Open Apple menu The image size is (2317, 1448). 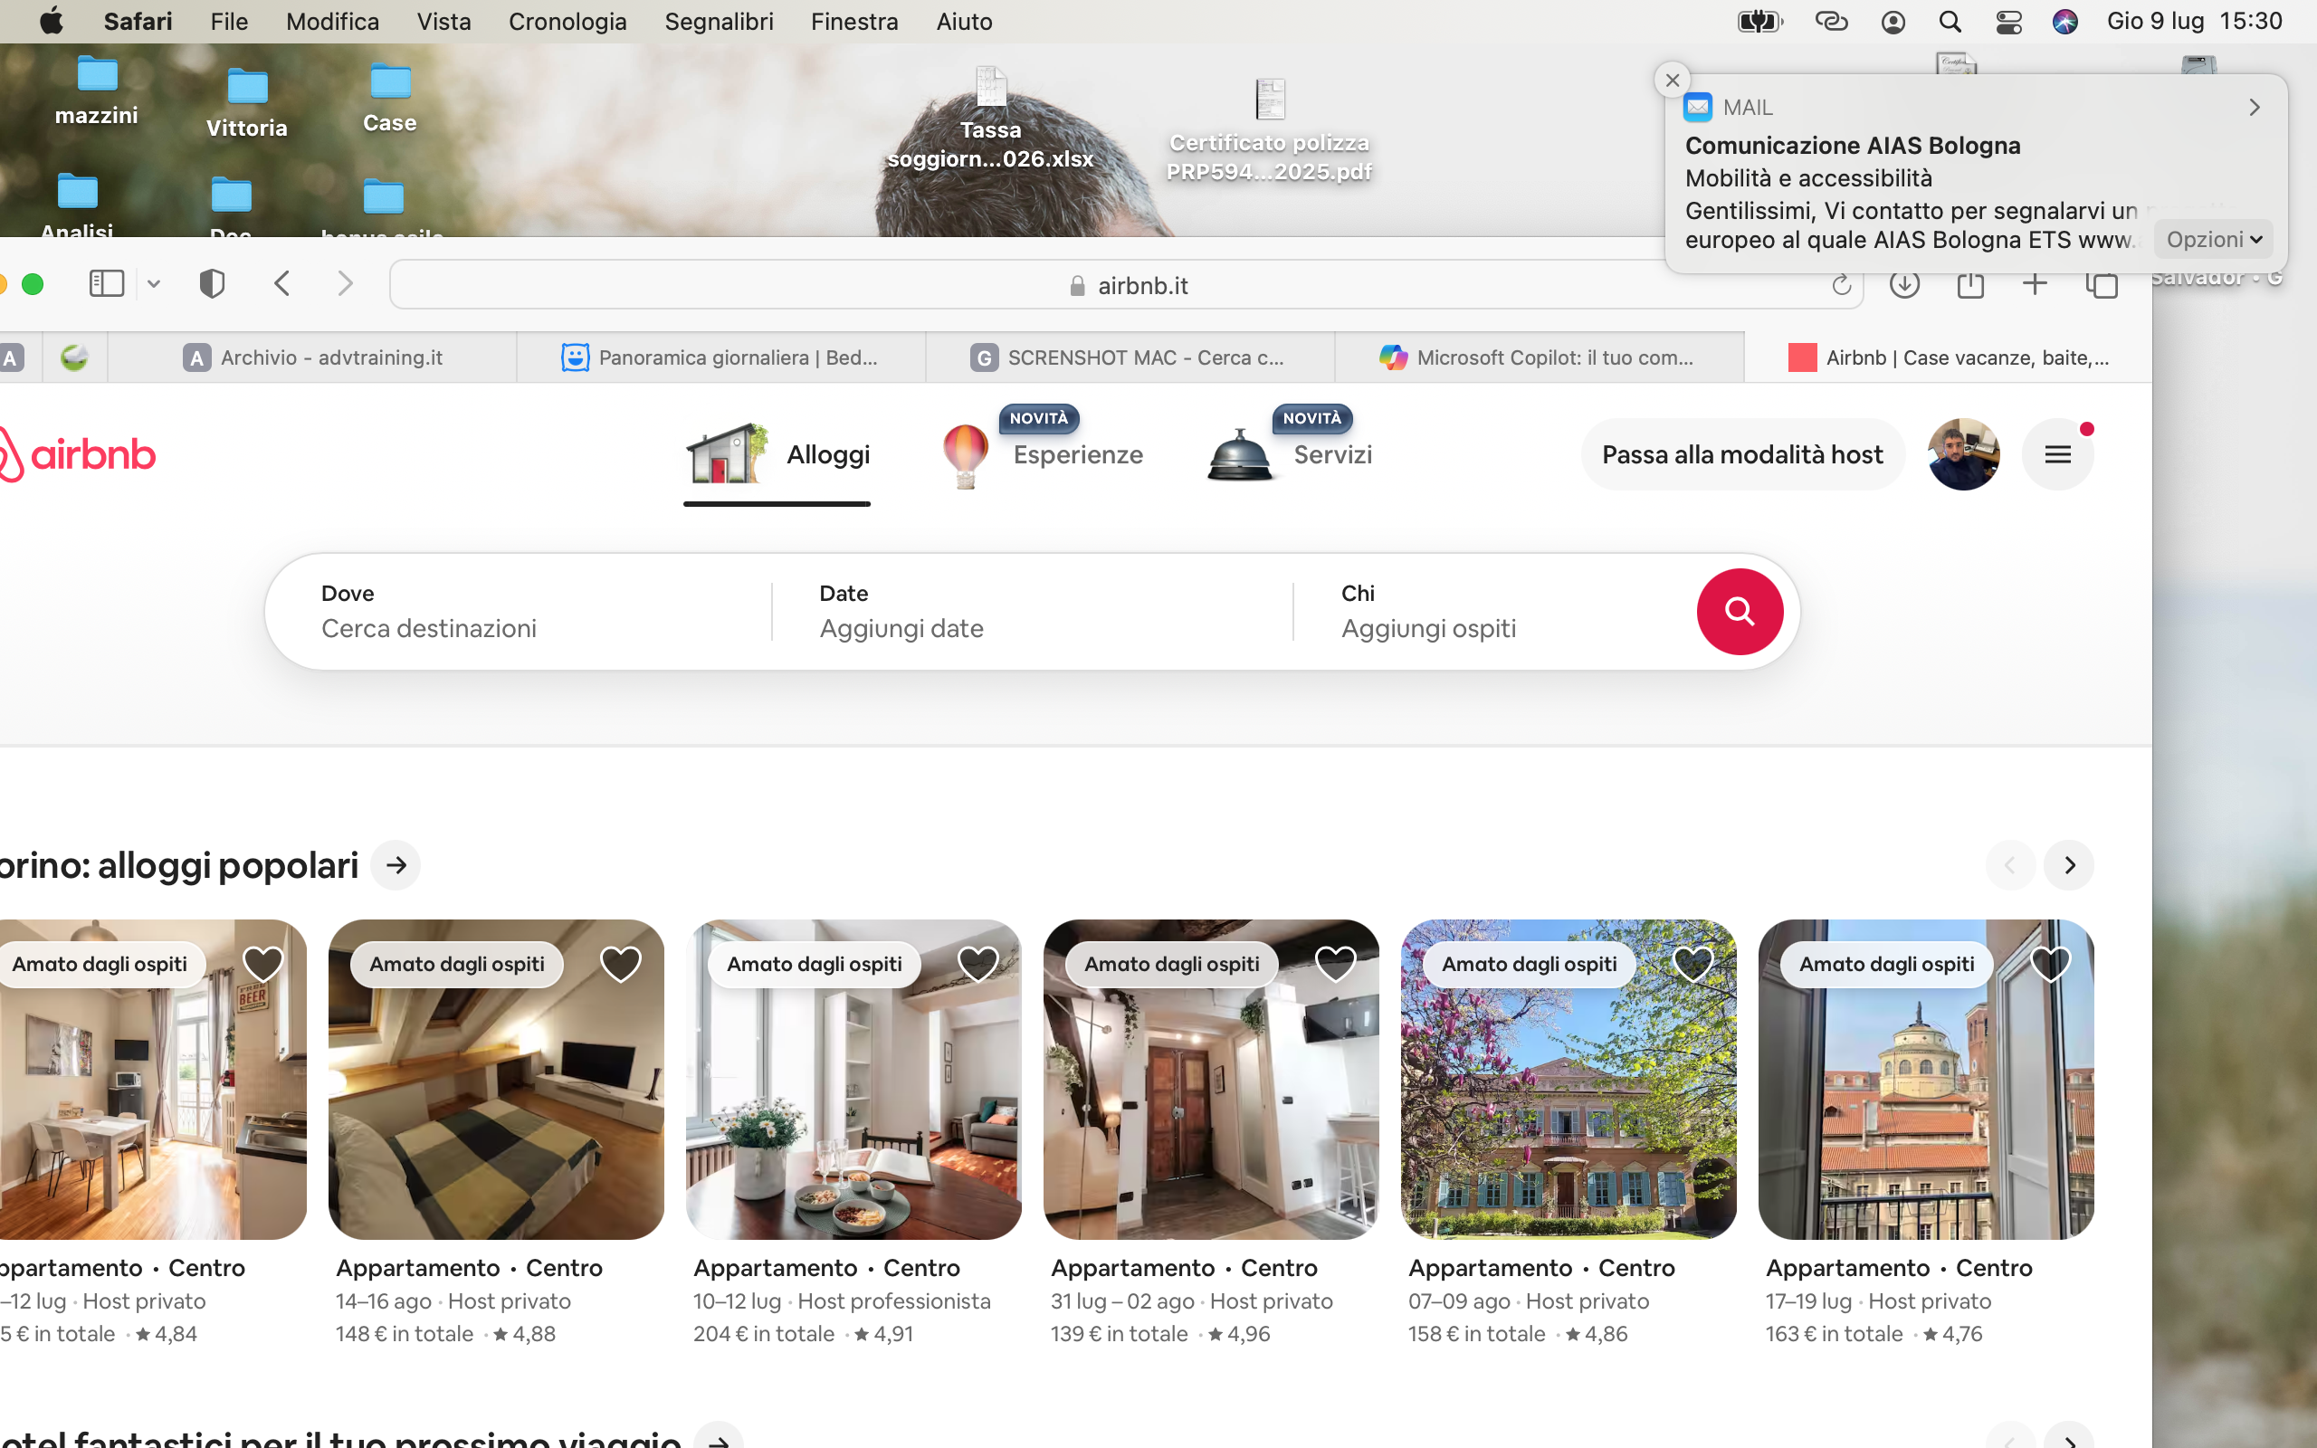(52, 20)
